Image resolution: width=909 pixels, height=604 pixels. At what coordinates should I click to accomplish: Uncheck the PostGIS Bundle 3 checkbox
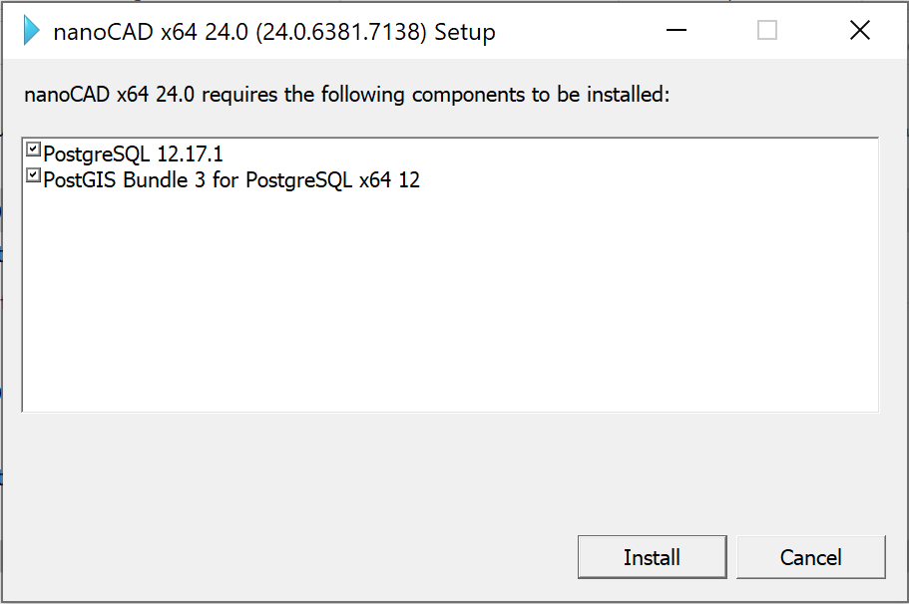[34, 176]
